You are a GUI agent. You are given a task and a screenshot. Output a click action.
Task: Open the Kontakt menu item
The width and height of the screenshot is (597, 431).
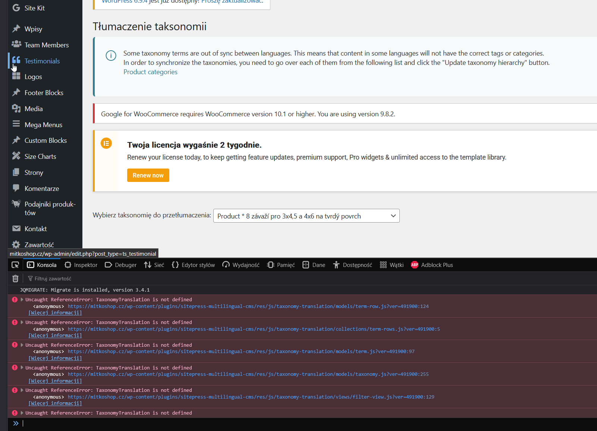coord(35,229)
